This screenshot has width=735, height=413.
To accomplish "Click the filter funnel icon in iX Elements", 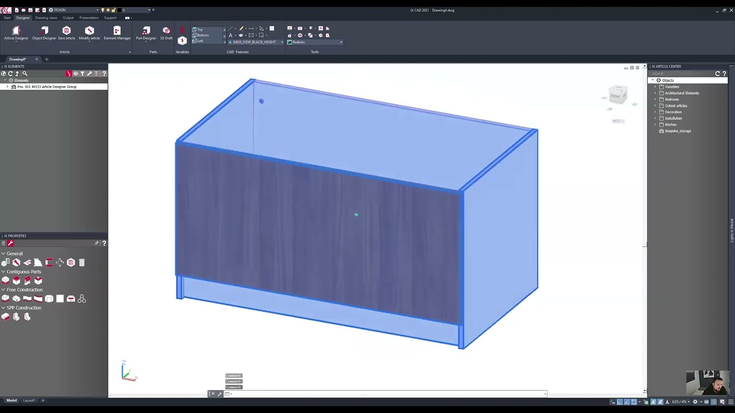I will [x=82, y=73].
